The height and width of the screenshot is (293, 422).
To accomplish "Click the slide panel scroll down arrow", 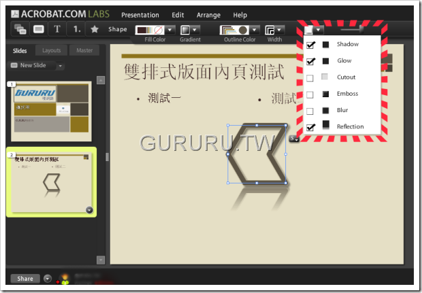I will [101, 260].
